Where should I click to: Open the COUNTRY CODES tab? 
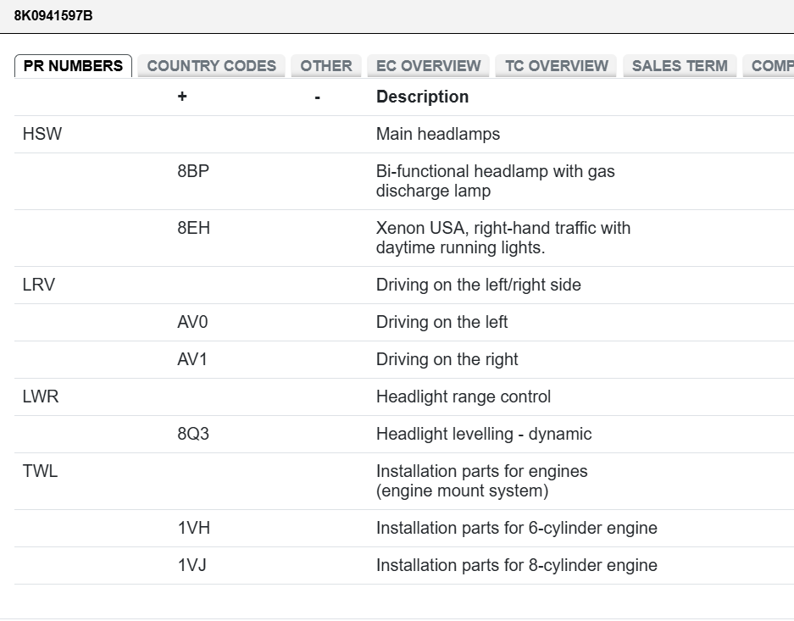[211, 66]
